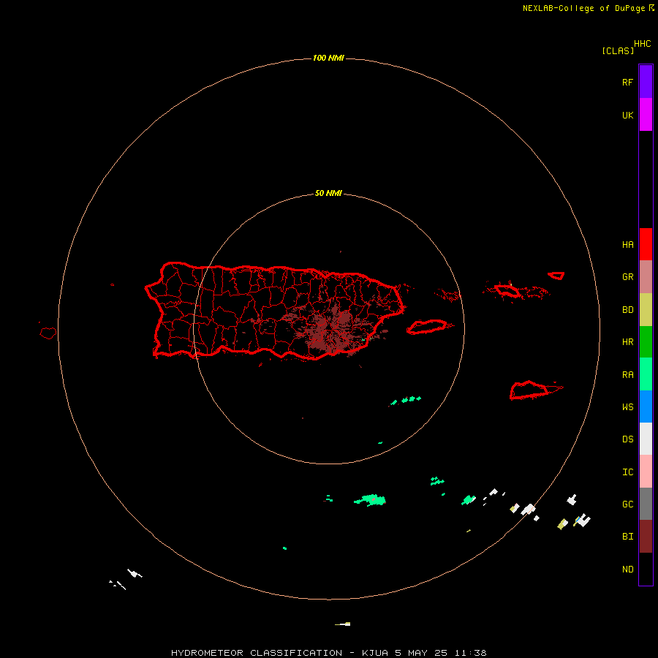
Task: Click the GC legend label
Action: tap(627, 504)
